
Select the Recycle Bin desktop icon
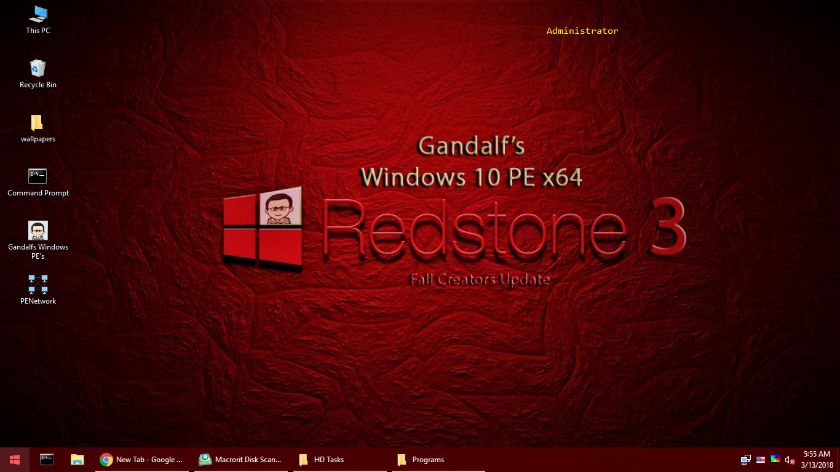point(38,74)
